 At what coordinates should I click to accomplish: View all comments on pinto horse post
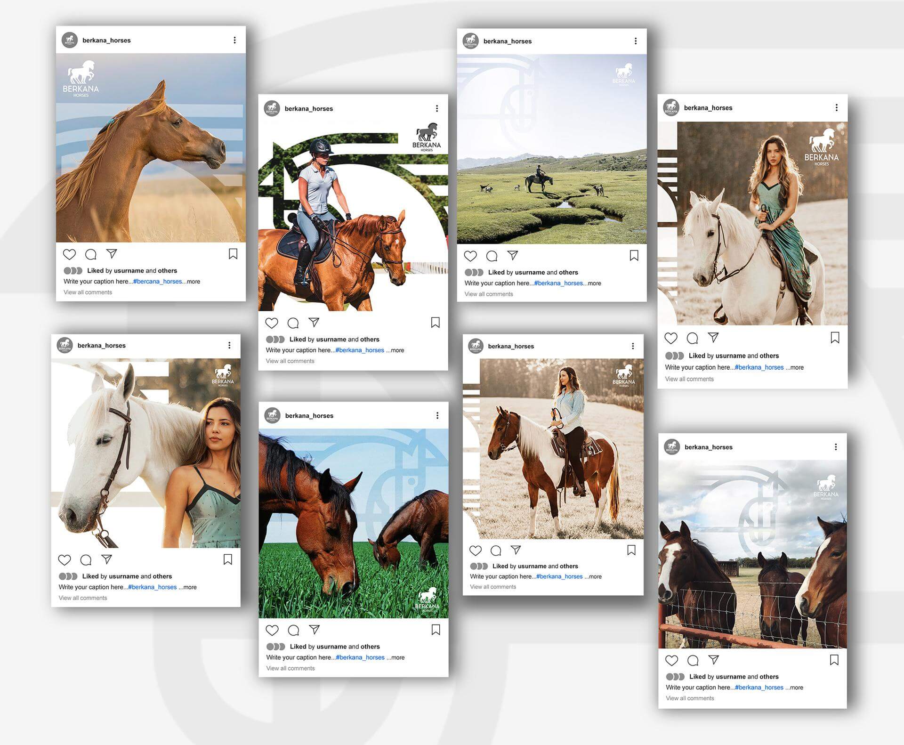(x=493, y=587)
